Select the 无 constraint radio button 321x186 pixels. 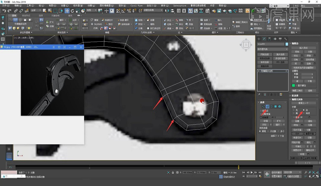tap(294, 110)
